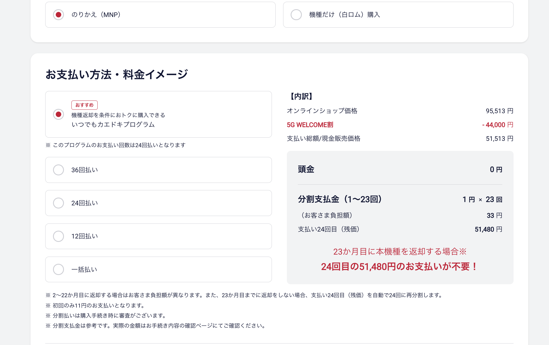Select the 24回払い radio button
The width and height of the screenshot is (549, 345).
58,203
